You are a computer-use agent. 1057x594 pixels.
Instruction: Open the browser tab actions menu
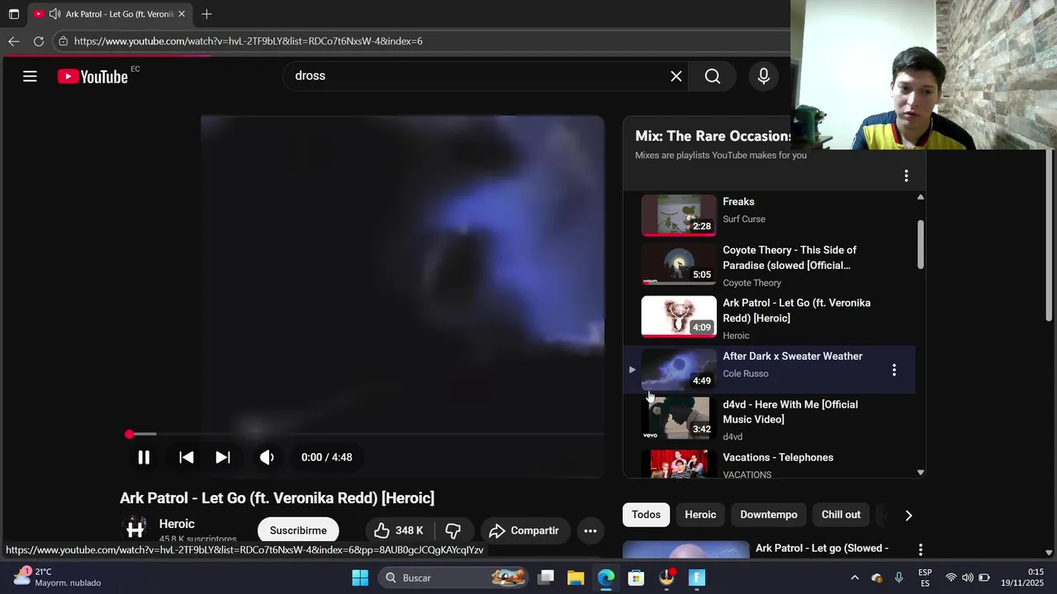coord(14,14)
